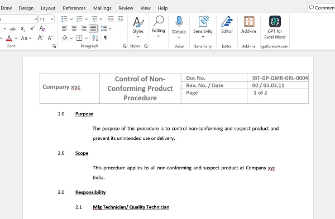Center the text
This screenshot has width=335, height=219.
pos(74,28)
